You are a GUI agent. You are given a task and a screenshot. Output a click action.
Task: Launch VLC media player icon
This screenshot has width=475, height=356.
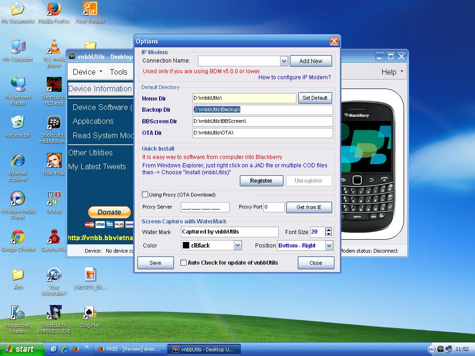click(54, 47)
